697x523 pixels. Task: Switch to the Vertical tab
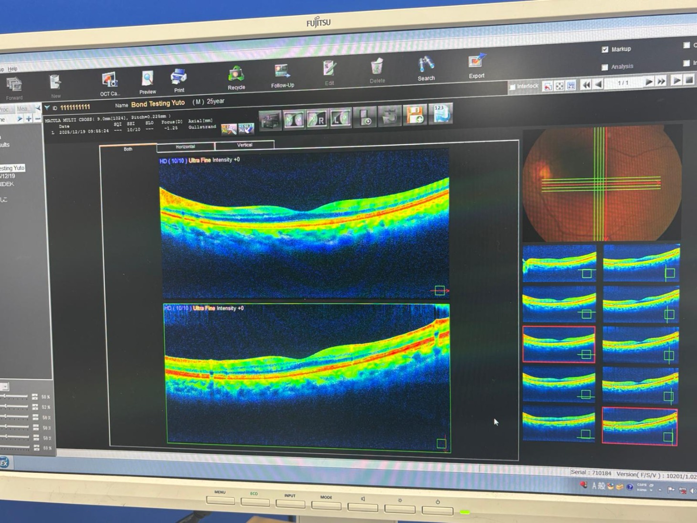tap(244, 145)
